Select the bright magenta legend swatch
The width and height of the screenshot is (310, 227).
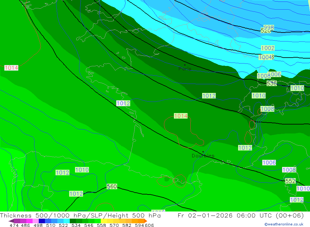click(29, 221)
